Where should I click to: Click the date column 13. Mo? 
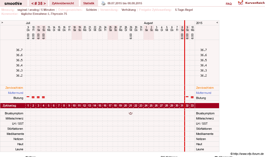(49, 29)
